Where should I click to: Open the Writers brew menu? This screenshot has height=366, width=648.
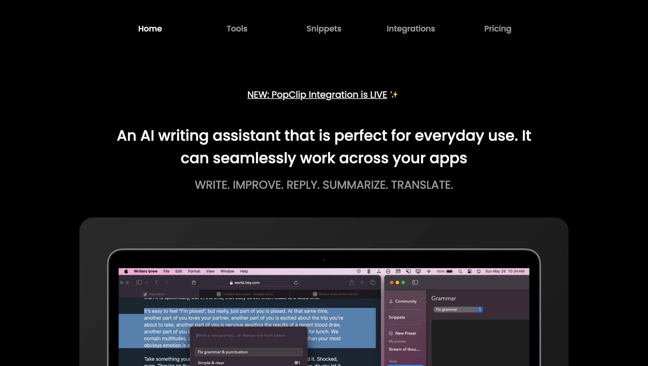tap(145, 271)
